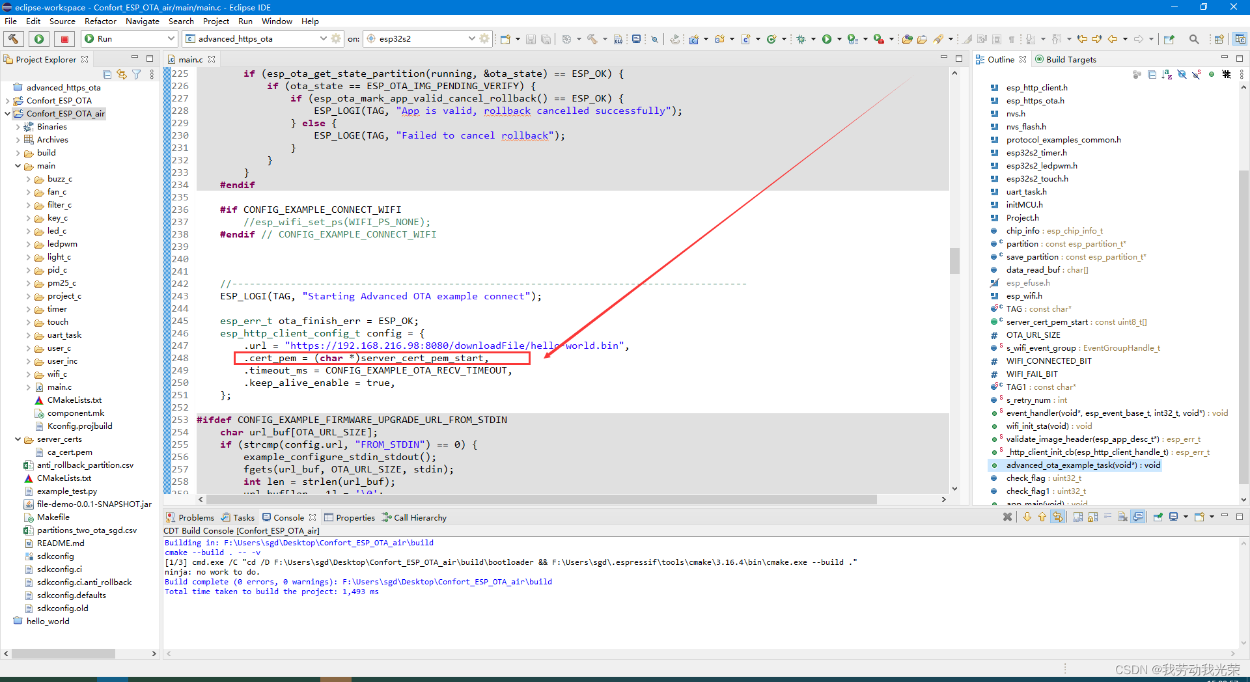Close the main.c editor tab
The image size is (1250, 682).
[x=212, y=59]
